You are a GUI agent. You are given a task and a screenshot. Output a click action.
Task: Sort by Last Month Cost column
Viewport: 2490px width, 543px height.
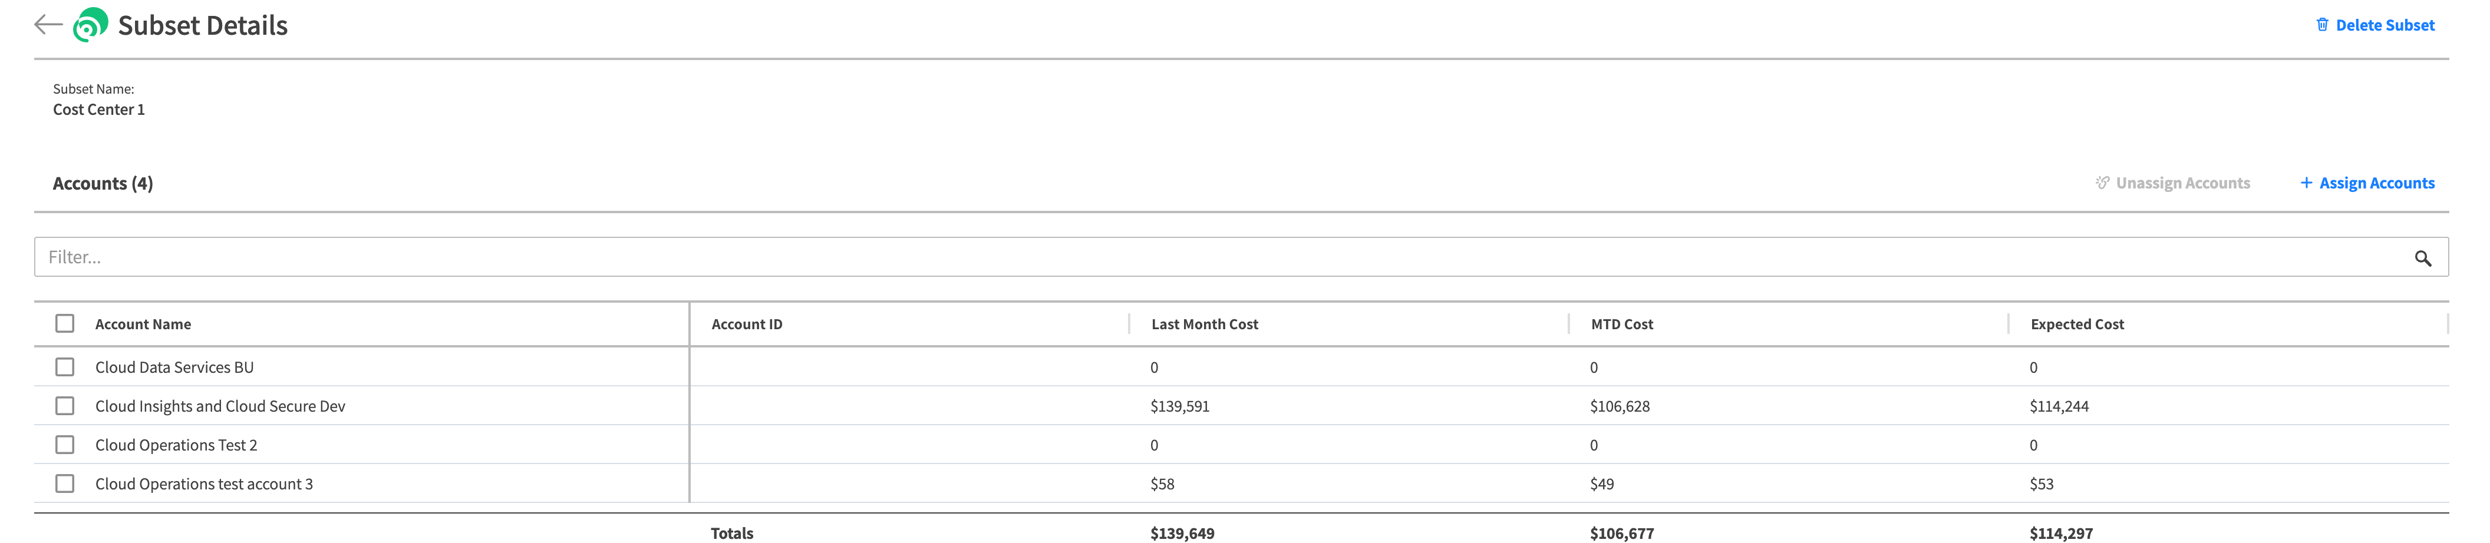[1205, 325]
